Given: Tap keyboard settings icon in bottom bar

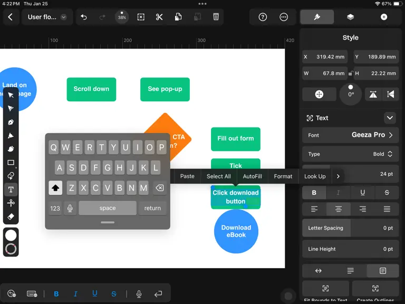Looking at the screenshot, I should tap(32, 293).
